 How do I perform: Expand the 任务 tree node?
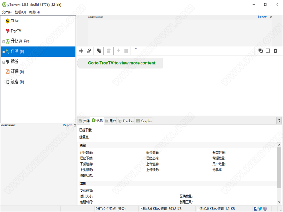pyautogui.click(x=4, y=52)
